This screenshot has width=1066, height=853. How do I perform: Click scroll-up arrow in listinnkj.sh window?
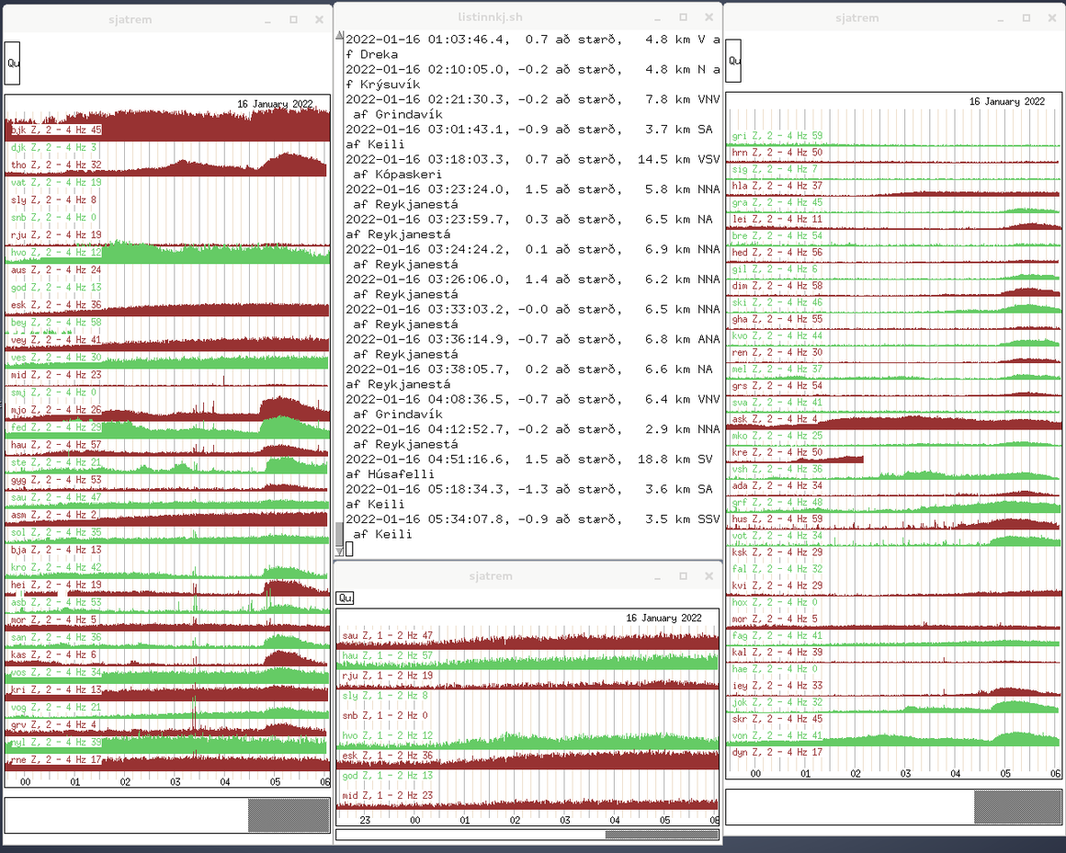click(339, 36)
